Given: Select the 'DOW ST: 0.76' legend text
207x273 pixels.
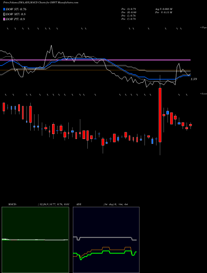Looking at the screenshot, I should [x=16, y=9].
